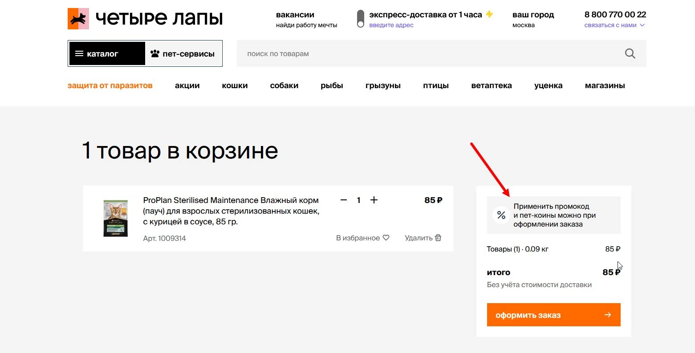The width and height of the screenshot is (695, 353).
Task: Expand the связаться с нами dropdown
Action: point(614,25)
